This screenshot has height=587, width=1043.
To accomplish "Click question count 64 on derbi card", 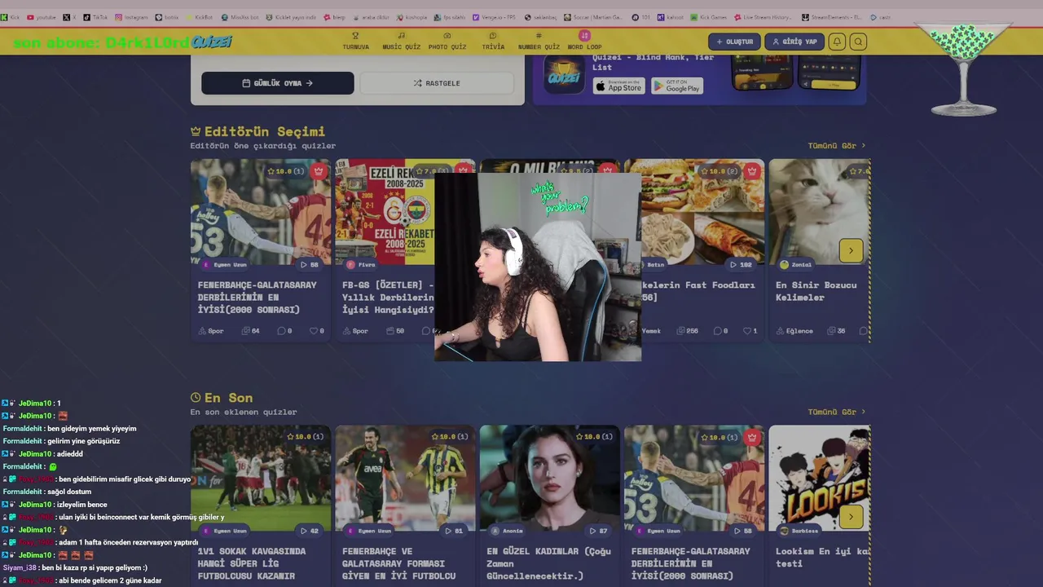I will coord(251,331).
